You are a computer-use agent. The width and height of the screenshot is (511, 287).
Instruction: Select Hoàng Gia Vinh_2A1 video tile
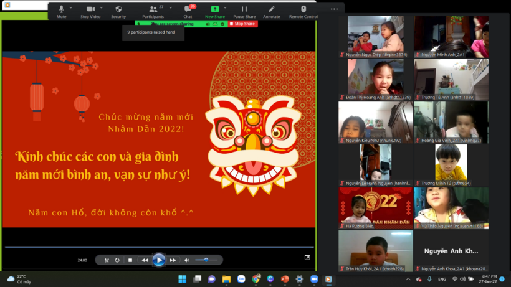pyautogui.click(x=451, y=123)
